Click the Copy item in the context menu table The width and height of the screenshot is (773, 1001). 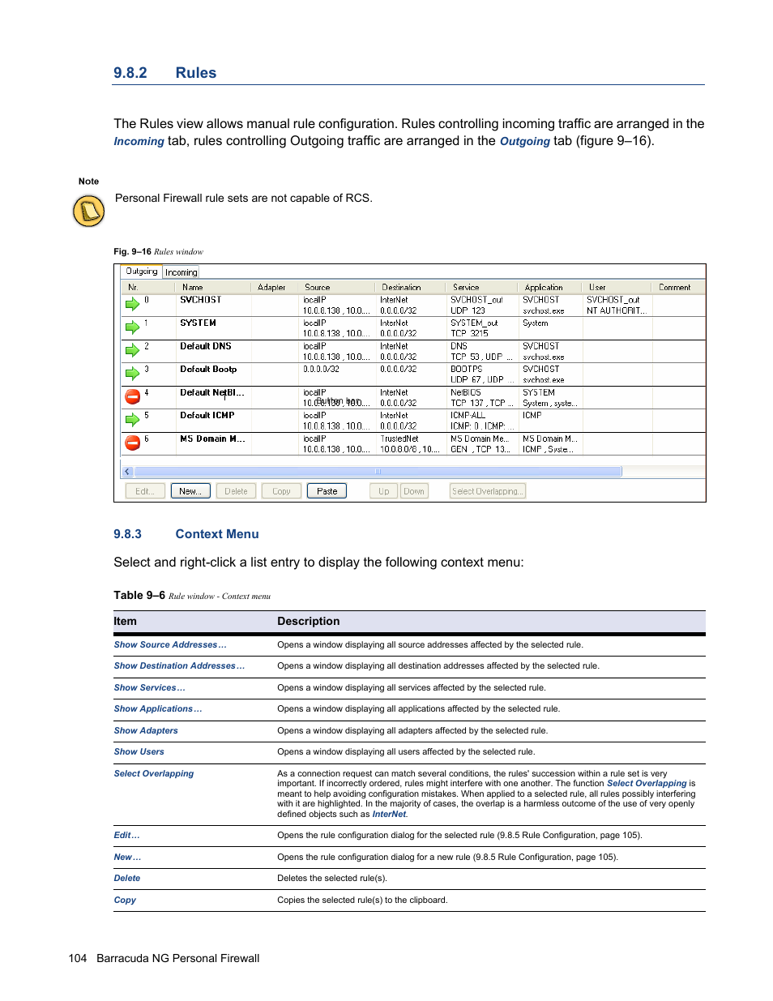coord(125,900)
